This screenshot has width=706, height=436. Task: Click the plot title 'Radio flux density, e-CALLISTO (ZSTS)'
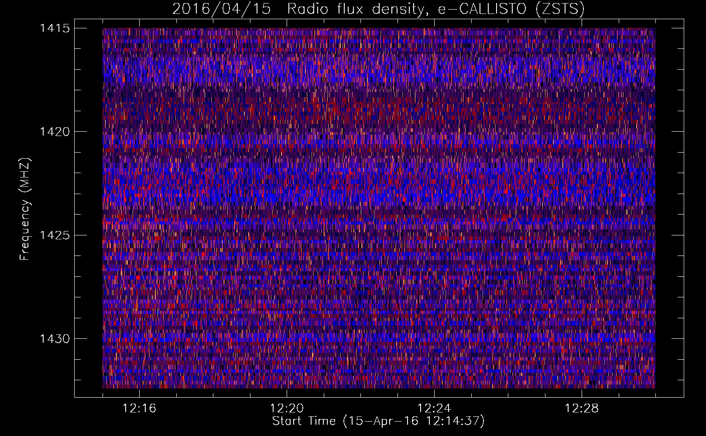click(x=436, y=9)
